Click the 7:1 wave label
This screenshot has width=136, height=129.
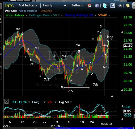(x=32, y=64)
